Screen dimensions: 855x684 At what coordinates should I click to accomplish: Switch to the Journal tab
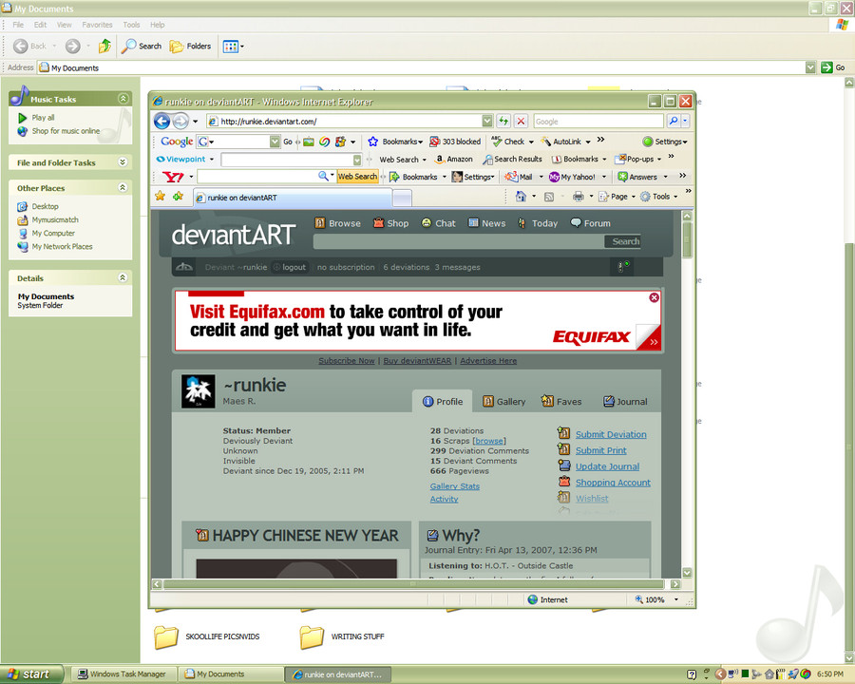click(x=625, y=402)
